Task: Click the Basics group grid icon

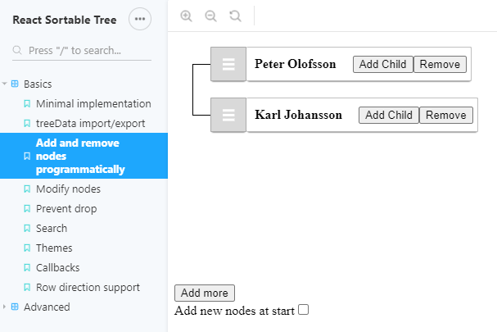Action: click(x=15, y=84)
